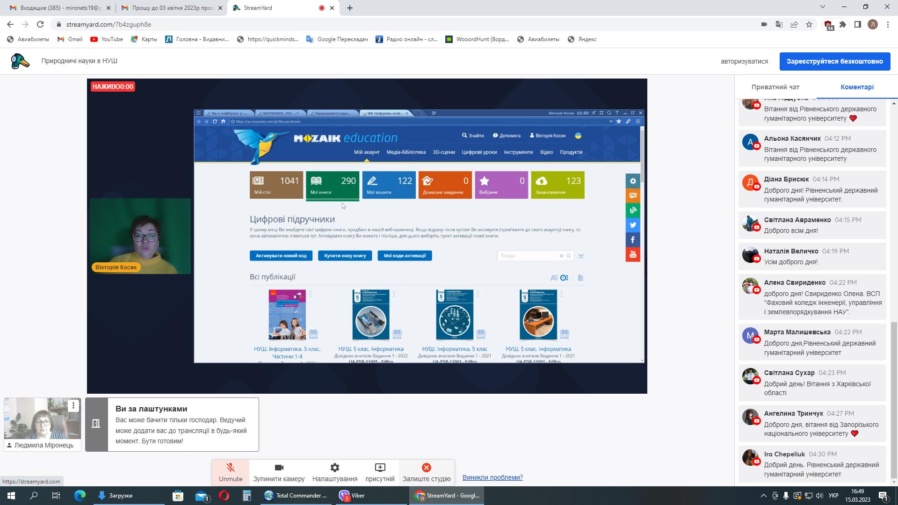898x505 pixels.
Task: Click the Мої книги 290 tile in the stream
Action: 333,185
